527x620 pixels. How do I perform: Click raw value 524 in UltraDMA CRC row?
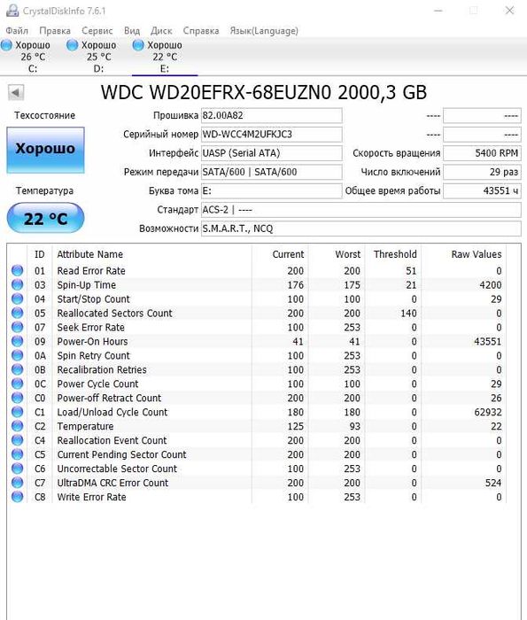[x=493, y=483]
